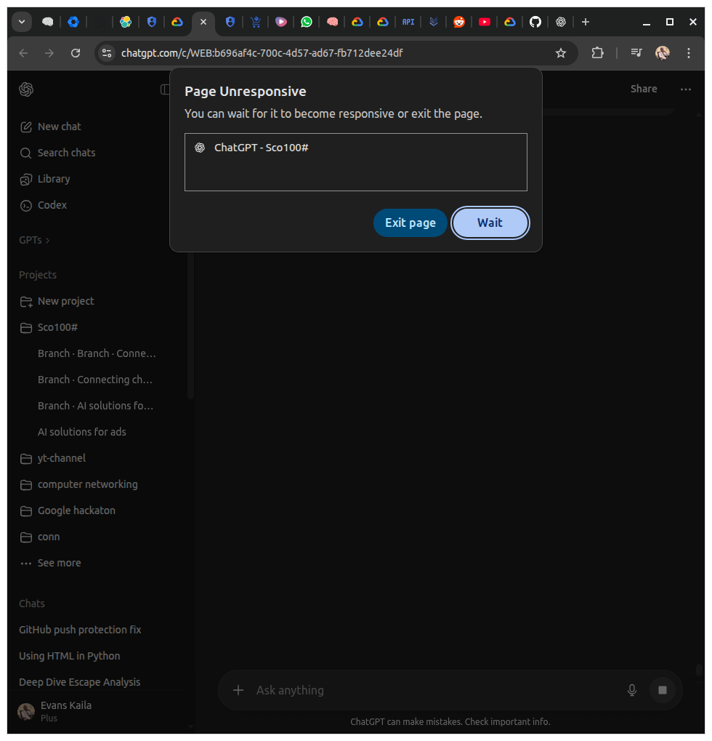This screenshot has width=712, height=741.
Task: Switch to the WhatsApp browser tab
Action: click(307, 22)
